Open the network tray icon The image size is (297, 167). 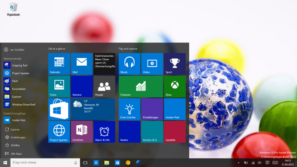[x=253, y=163]
